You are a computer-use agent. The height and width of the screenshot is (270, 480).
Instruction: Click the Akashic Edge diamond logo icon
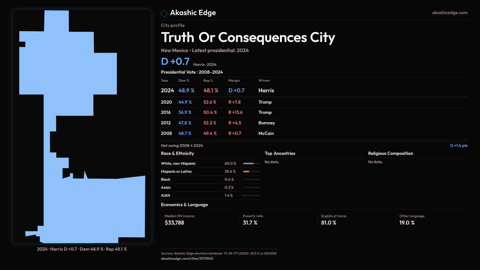(164, 13)
